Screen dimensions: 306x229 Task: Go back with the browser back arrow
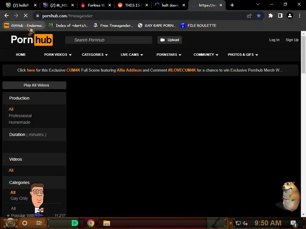pos(7,16)
